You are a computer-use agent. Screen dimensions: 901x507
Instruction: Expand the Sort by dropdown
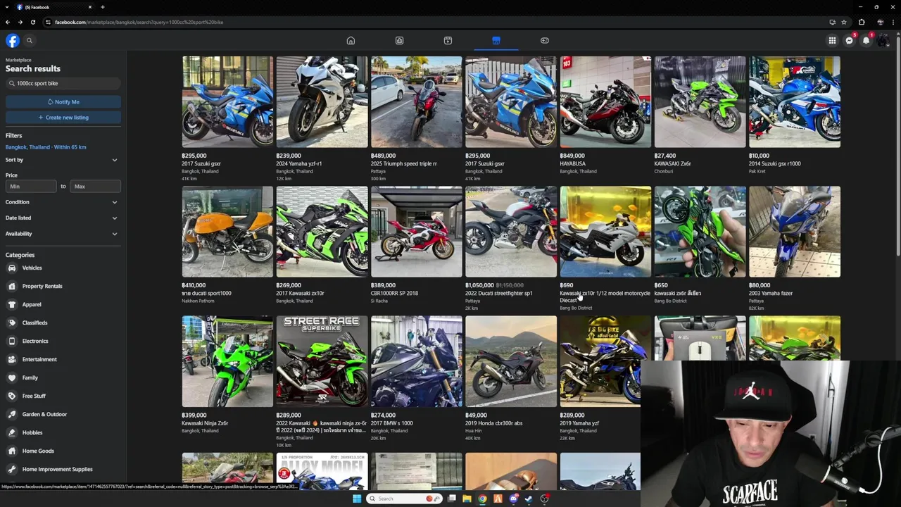click(63, 160)
